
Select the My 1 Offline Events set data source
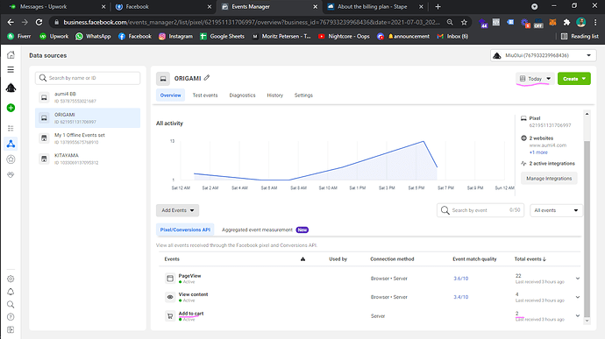point(88,138)
